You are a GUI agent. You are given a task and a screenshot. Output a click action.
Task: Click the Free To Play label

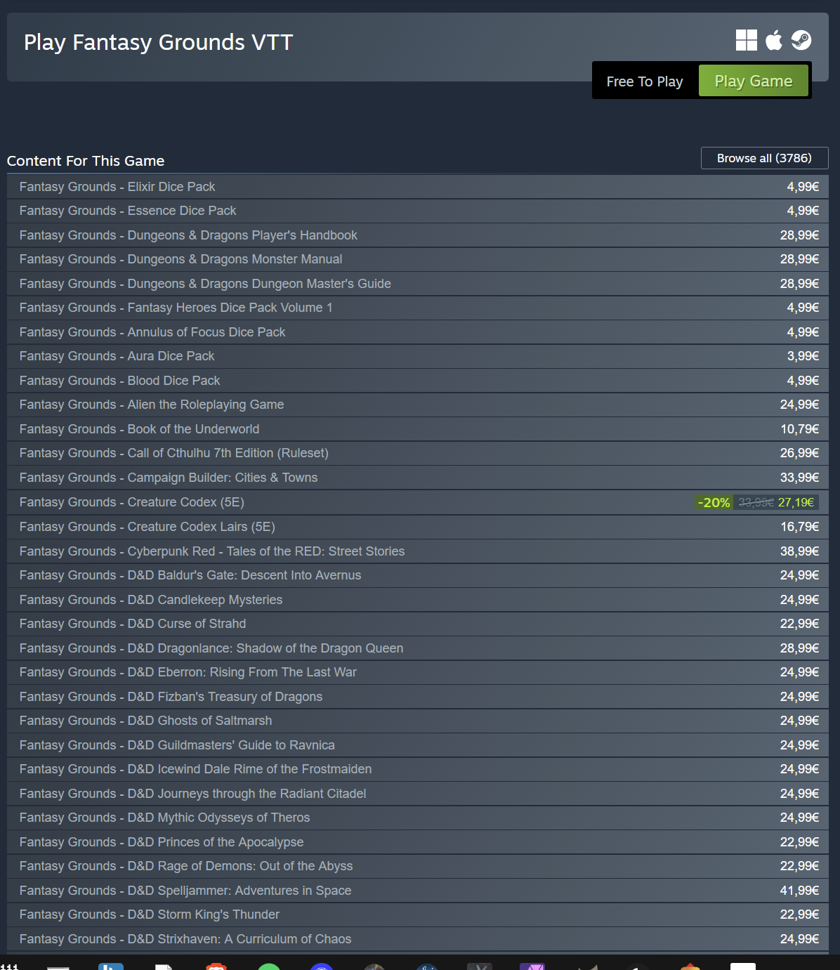point(645,81)
